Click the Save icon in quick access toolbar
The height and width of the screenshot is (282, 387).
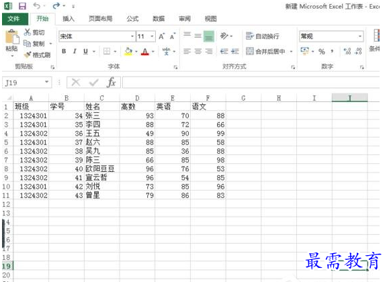(22, 6)
